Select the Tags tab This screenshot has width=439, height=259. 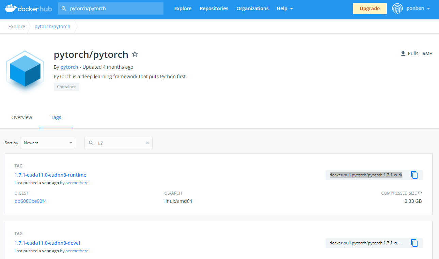tap(56, 117)
